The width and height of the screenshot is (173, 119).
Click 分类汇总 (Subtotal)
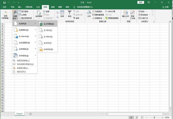click(143, 18)
